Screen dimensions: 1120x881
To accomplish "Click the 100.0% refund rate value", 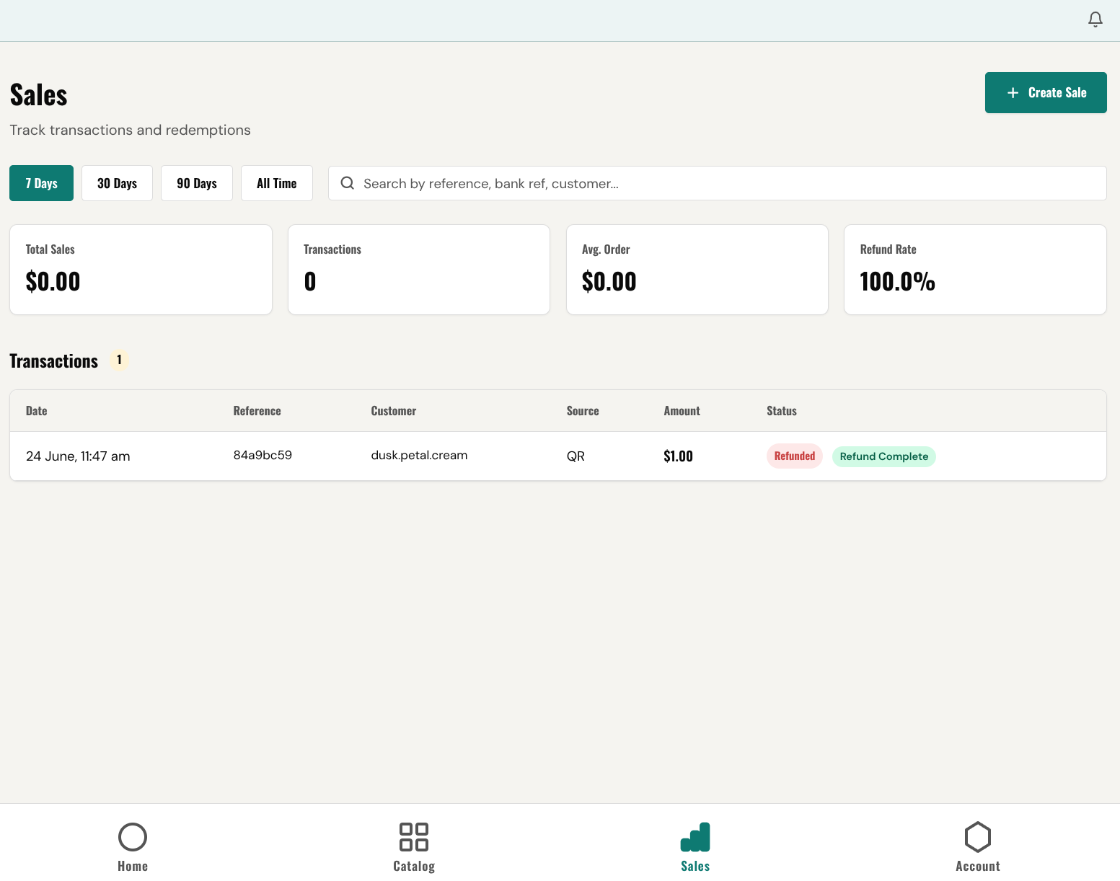I will tap(897, 281).
